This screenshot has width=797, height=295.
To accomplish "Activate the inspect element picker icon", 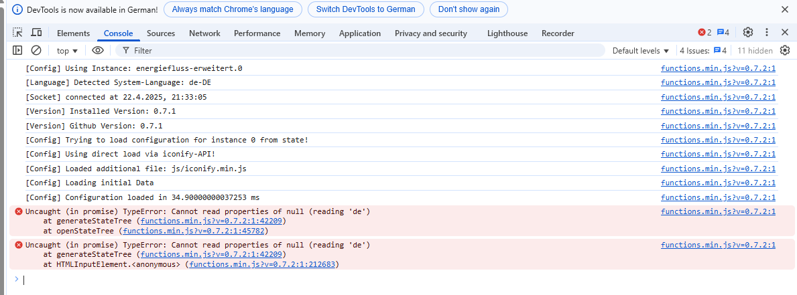I will pyautogui.click(x=17, y=33).
